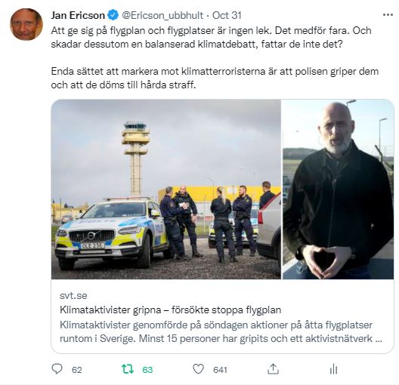Click the svt.se domain label
This screenshot has height=385, width=399.
point(73,296)
